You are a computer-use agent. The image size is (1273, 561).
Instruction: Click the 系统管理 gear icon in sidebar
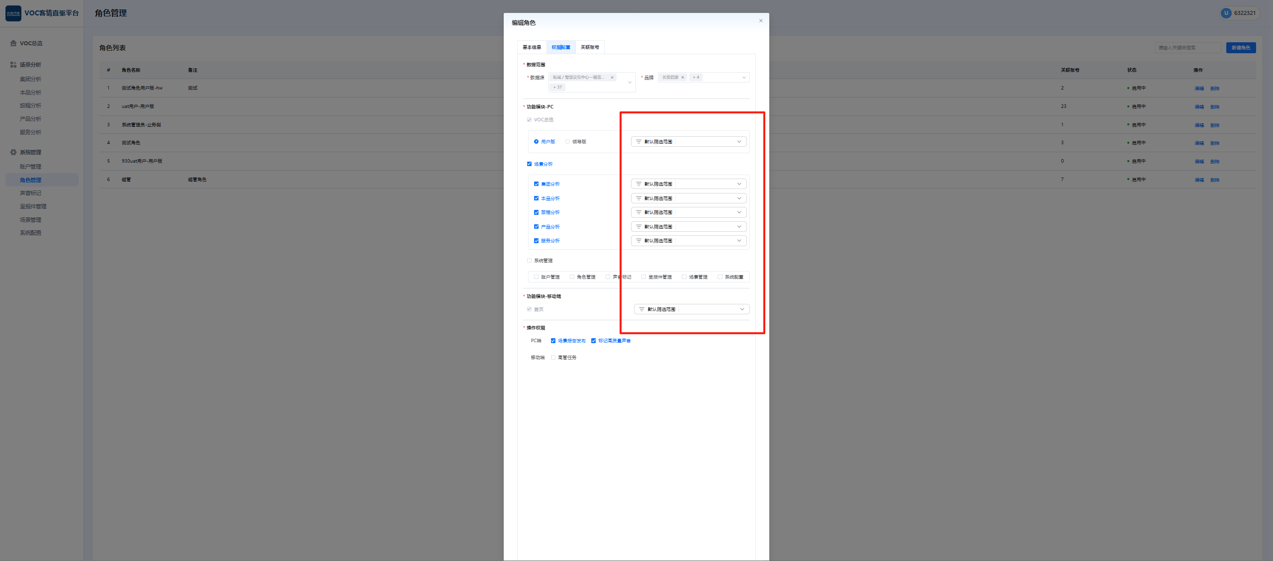pyautogui.click(x=13, y=152)
